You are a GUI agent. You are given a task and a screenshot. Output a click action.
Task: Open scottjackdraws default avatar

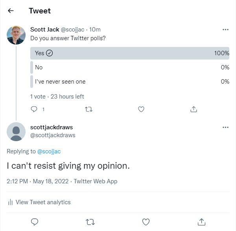(x=16, y=132)
